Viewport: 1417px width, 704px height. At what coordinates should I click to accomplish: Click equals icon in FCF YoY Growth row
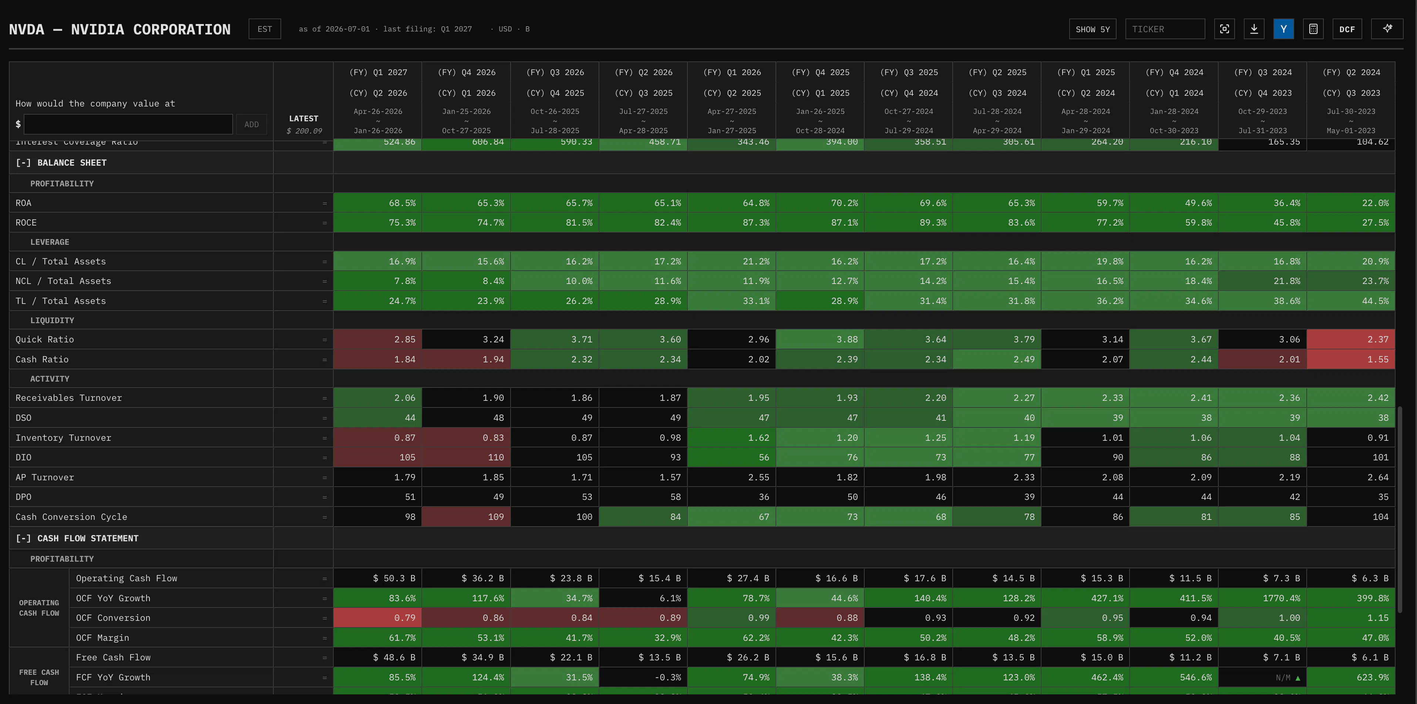point(324,678)
